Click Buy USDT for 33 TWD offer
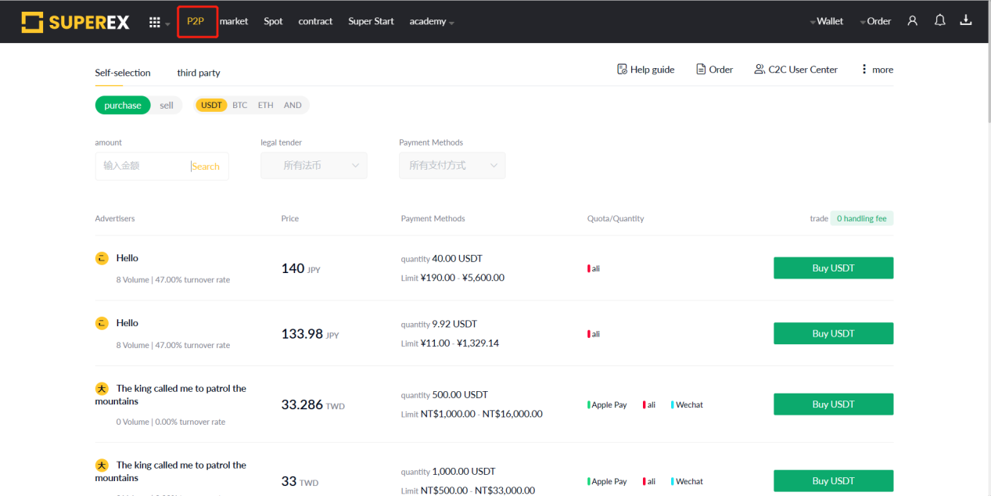This screenshot has width=991, height=496. click(833, 481)
